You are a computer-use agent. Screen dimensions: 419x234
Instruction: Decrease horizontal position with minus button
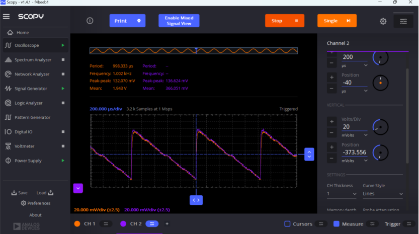coord(331,89)
